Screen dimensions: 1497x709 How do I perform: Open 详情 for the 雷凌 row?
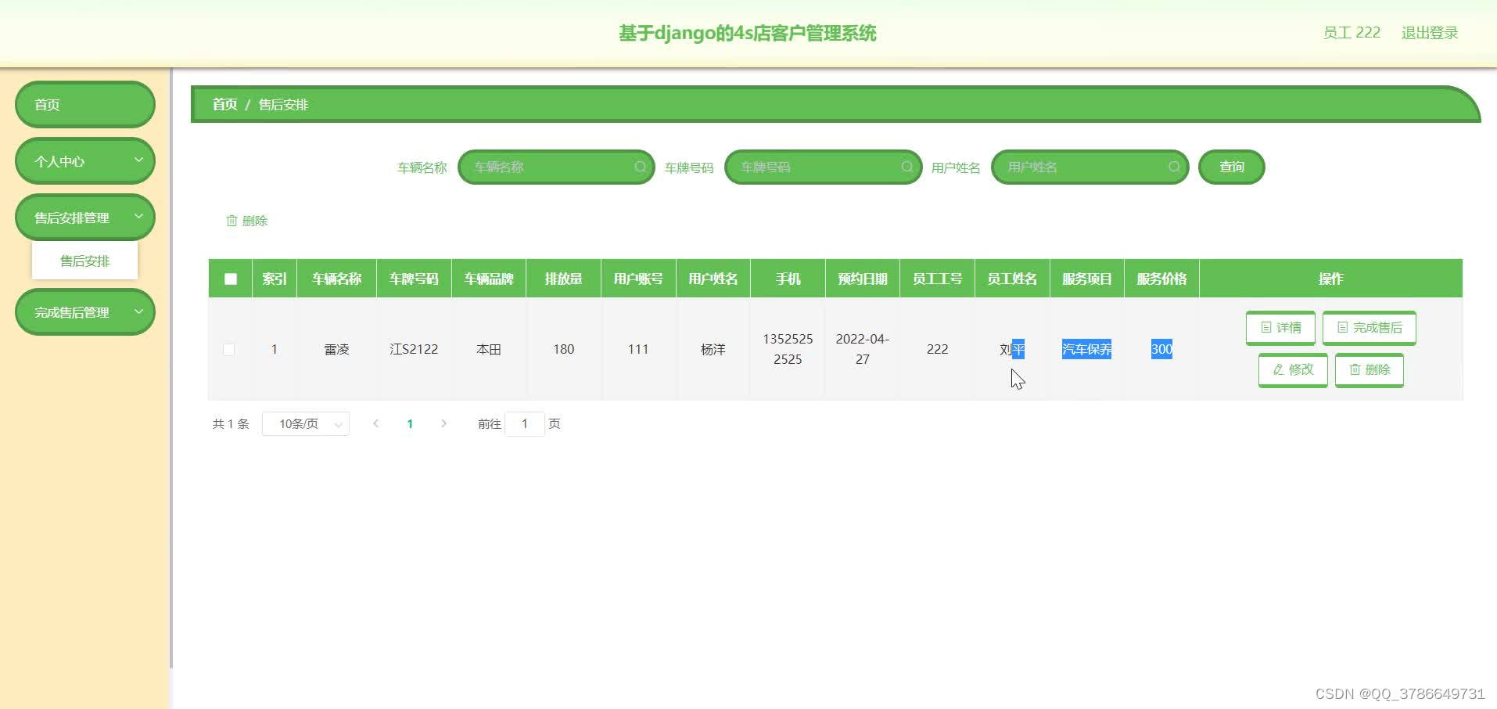[1280, 328]
